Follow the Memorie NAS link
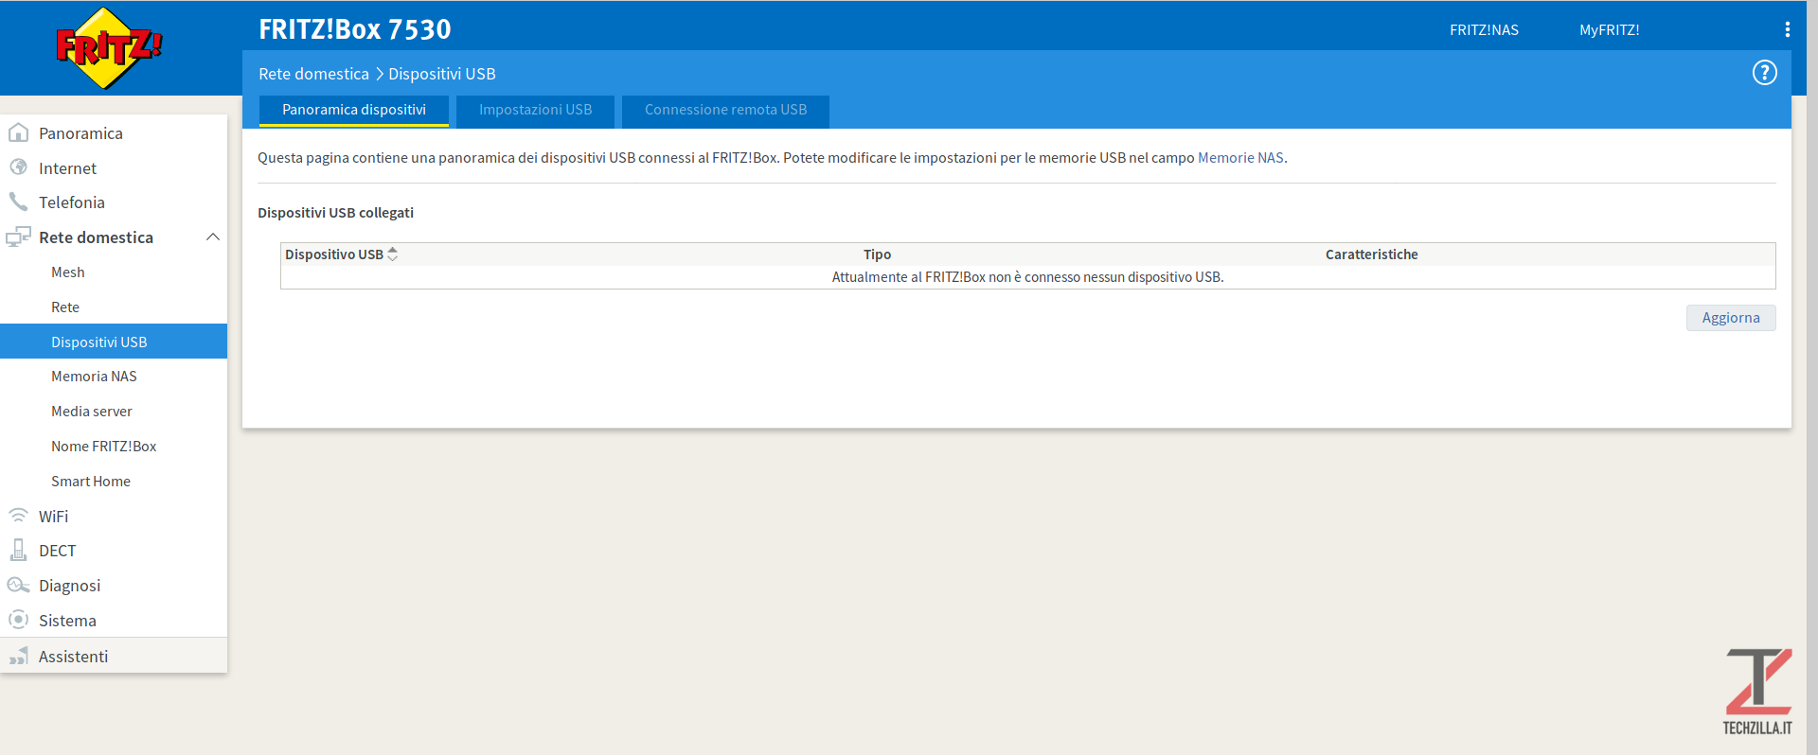 pos(1240,157)
